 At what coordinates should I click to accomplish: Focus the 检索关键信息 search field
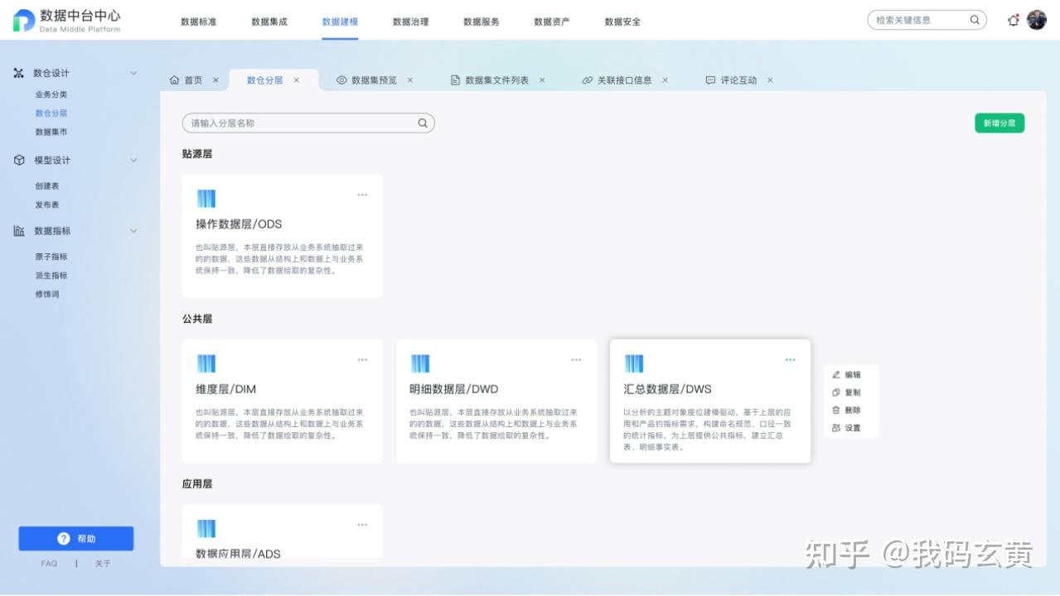coord(927,20)
